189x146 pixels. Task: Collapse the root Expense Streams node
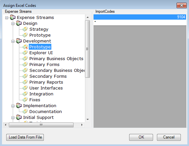[7, 18]
